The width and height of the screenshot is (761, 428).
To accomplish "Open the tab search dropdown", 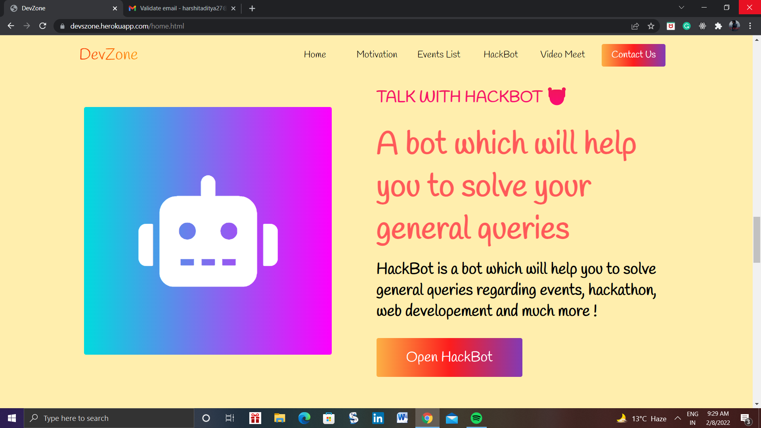I will 681,8.
